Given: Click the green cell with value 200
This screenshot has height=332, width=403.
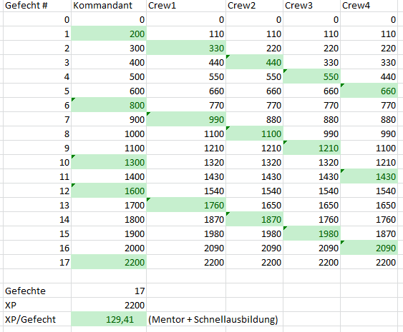Looking at the screenshot, I should pyautogui.click(x=109, y=34).
